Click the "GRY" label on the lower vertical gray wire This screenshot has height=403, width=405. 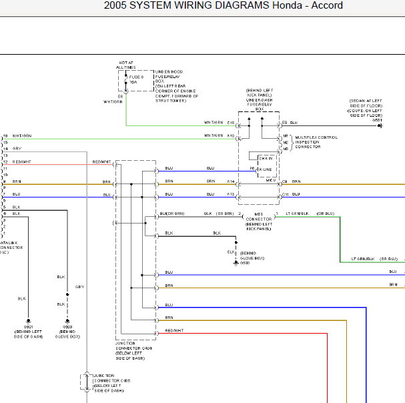pyautogui.click(x=80, y=287)
